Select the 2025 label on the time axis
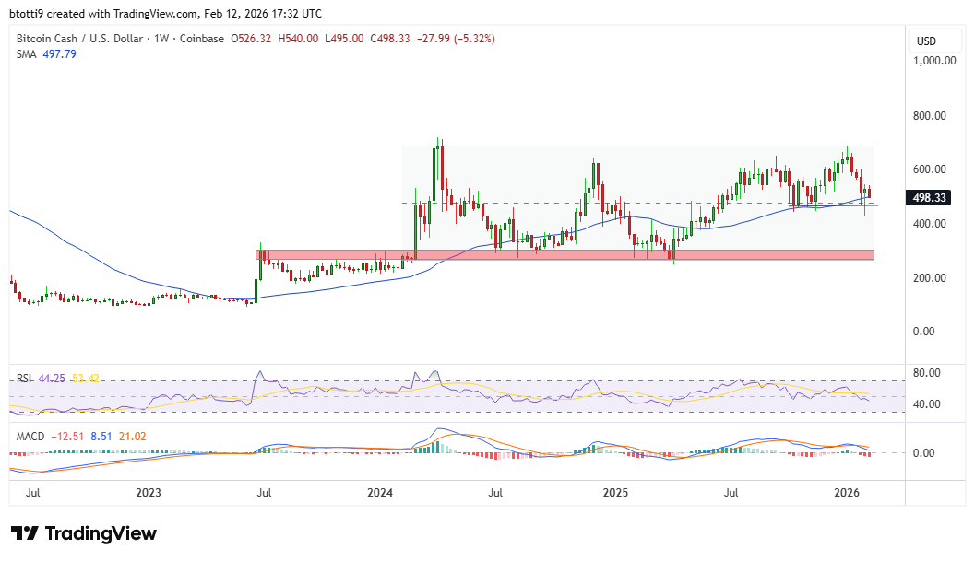 (x=615, y=493)
